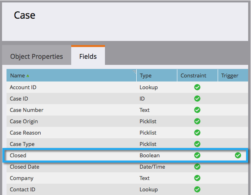Select the Closed Date field name
This screenshot has width=251, height=195.
(24, 167)
